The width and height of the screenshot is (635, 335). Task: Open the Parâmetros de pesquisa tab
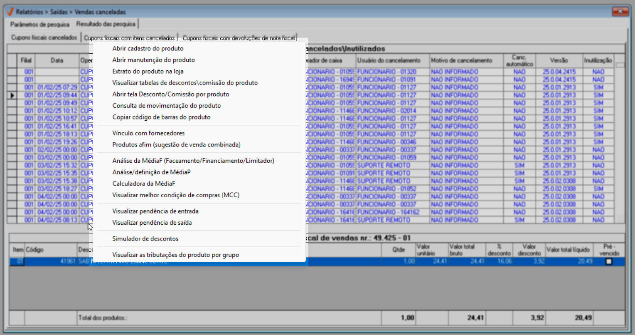coord(40,24)
